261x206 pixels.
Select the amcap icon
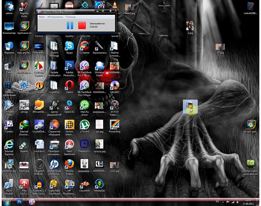pyautogui.click(x=24, y=106)
